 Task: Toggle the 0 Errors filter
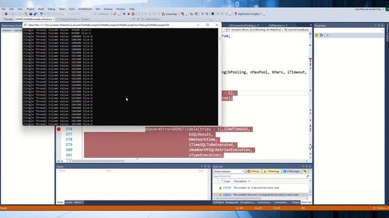253,171
